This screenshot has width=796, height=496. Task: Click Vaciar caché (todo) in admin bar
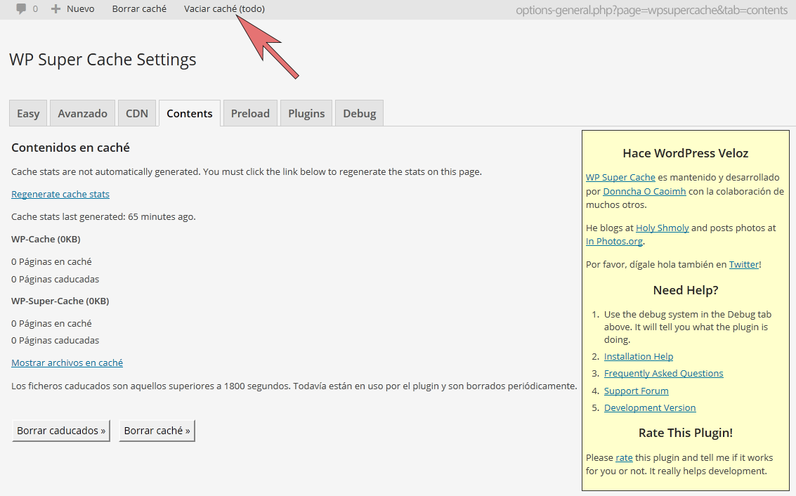coord(224,8)
